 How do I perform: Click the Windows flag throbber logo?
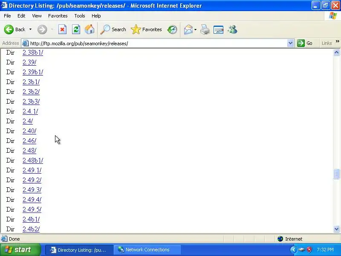pyautogui.click(x=333, y=16)
